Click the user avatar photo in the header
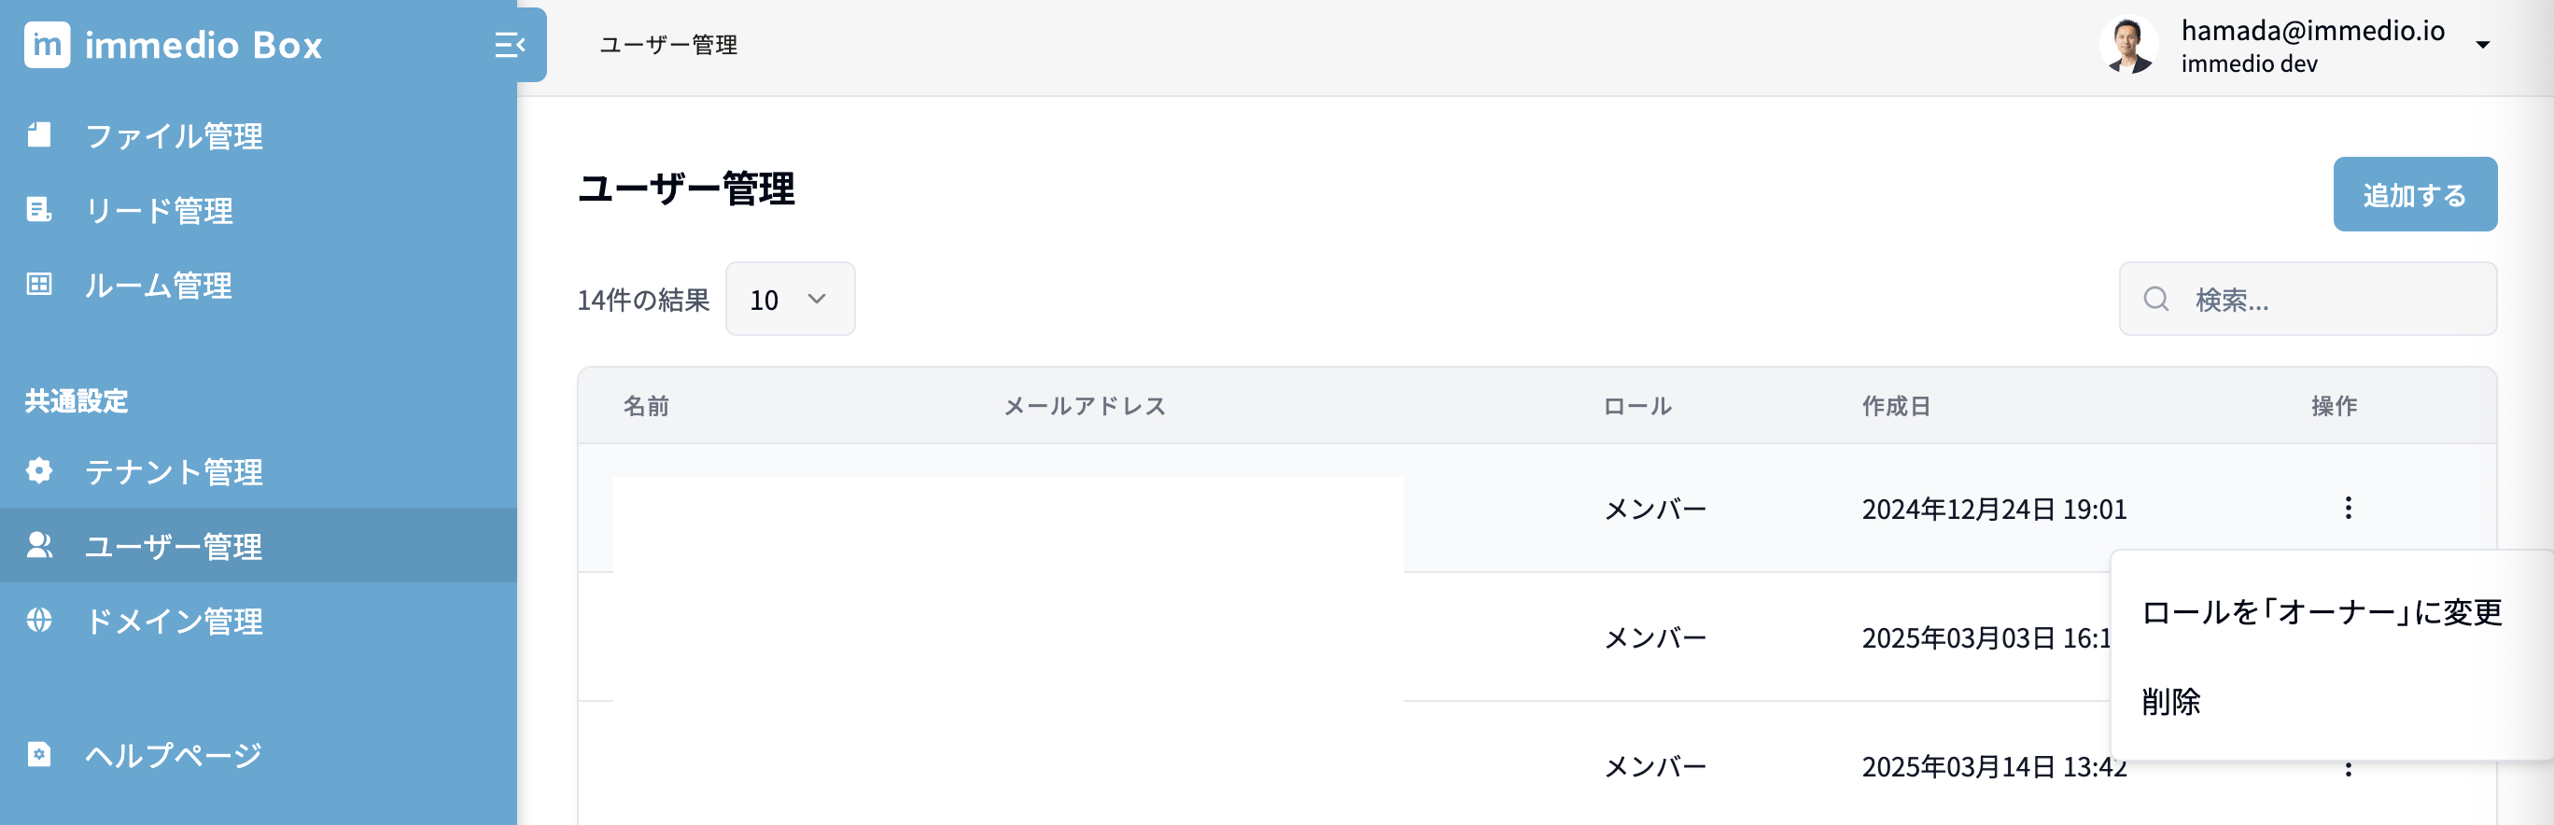2554x825 pixels. coord(2127,45)
